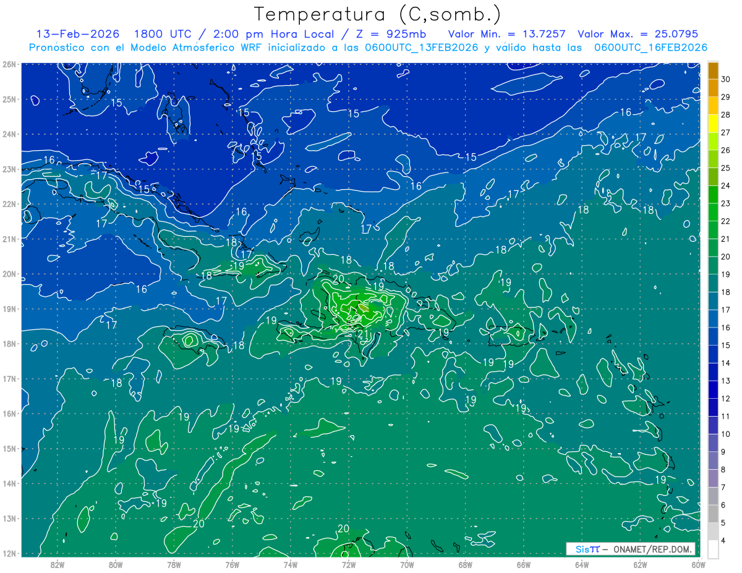Click the color scale value '28'
742x573 pixels.
click(726, 114)
